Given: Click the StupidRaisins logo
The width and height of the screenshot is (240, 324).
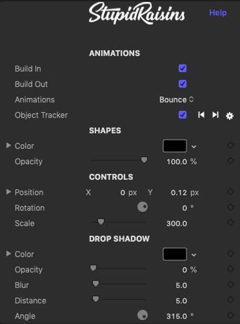Looking at the screenshot, I should [x=137, y=14].
